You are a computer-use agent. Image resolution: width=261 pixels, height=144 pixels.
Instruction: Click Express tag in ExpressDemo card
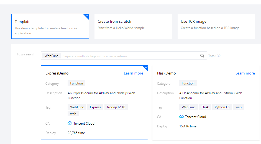point(95,107)
